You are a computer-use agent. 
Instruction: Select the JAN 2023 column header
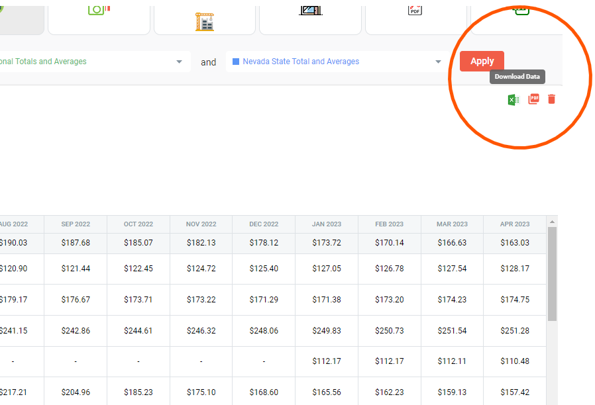327,224
